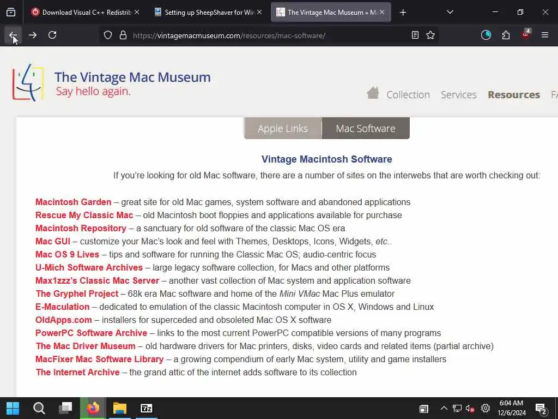Open a new browser tab
This screenshot has width=558, height=419.
pos(403,13)
